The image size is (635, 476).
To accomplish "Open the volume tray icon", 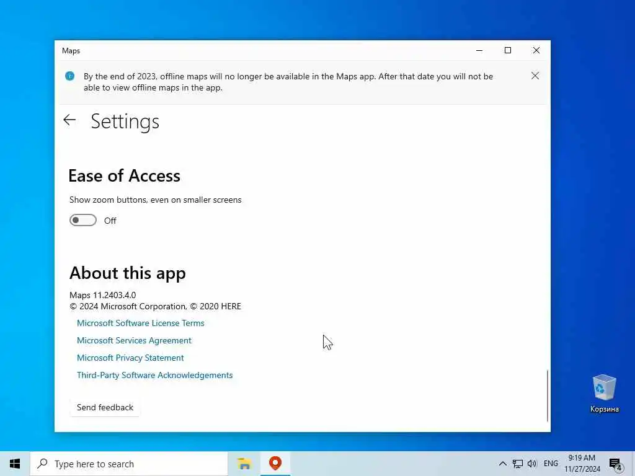I will click(x=532, y=464).
